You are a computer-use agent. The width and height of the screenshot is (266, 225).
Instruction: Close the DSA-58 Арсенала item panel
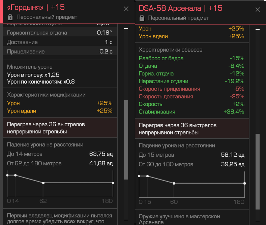click(258, 10)
